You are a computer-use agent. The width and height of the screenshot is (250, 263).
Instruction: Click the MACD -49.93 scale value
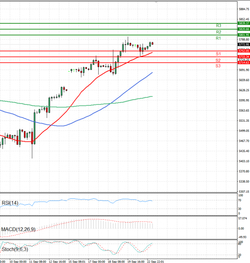[242, 237]
